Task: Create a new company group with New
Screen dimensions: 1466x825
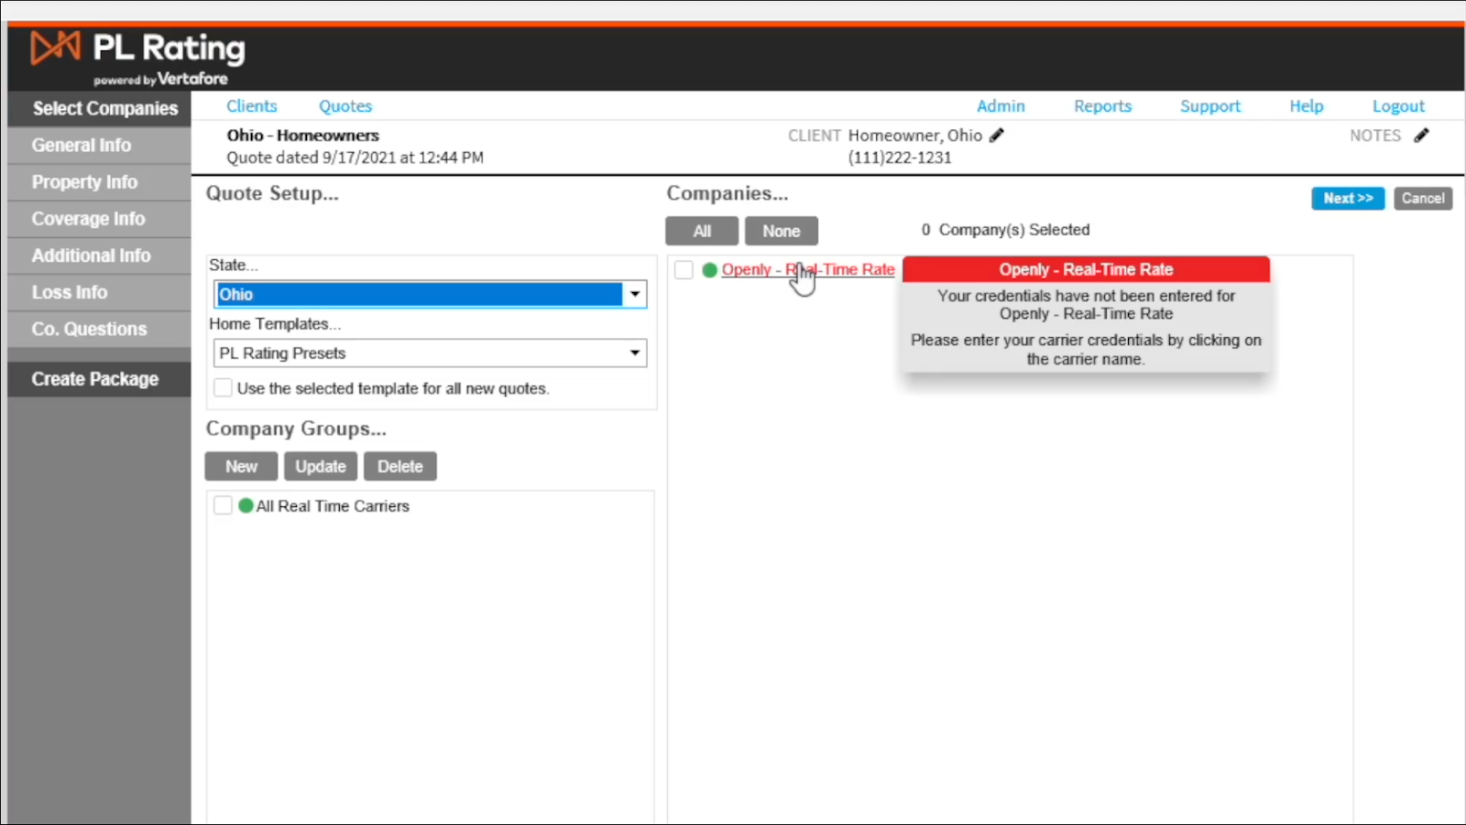Action: (241, 466)
